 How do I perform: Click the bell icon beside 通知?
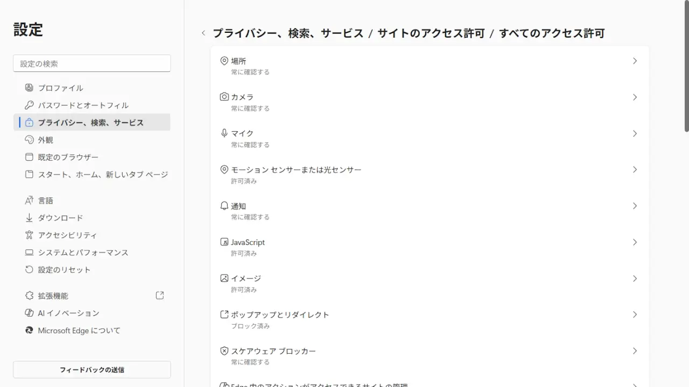224,206
